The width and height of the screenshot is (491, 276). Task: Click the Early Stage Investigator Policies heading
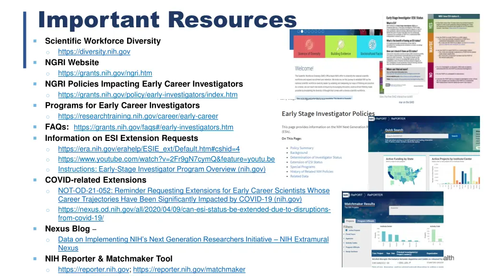pyautogui.click(x=328, y=114)
